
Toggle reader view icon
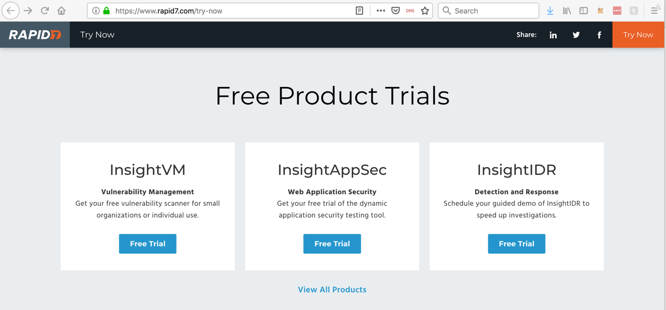[x=359, y=10]
